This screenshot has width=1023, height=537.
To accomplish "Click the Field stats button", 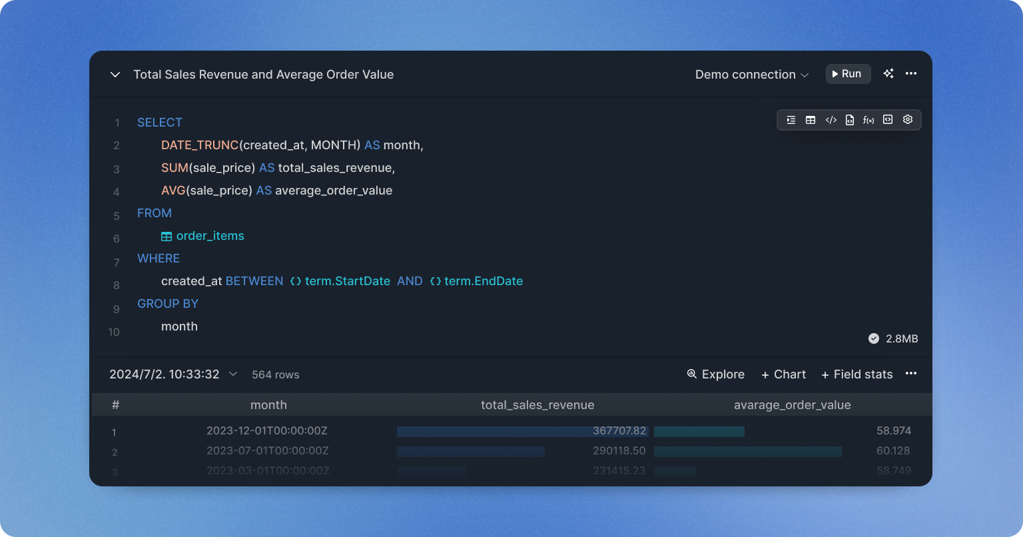I will 856,374.
